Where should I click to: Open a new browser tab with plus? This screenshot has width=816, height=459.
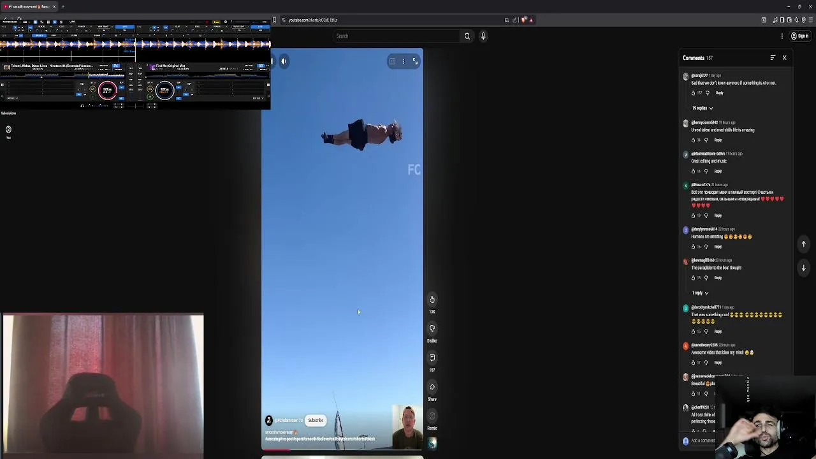(62, 6)
